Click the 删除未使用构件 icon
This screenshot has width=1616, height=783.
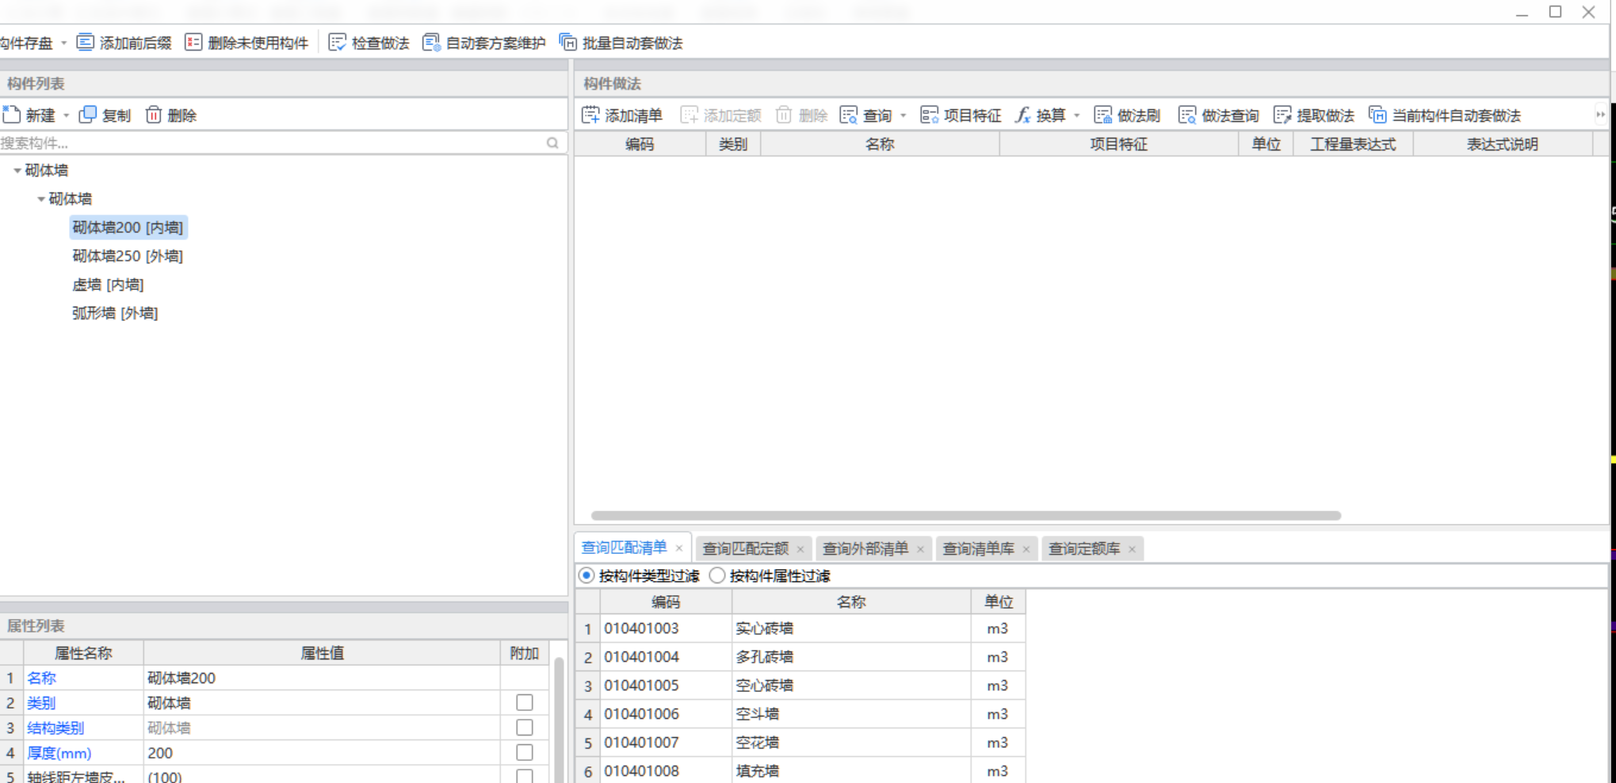(193, 43)
